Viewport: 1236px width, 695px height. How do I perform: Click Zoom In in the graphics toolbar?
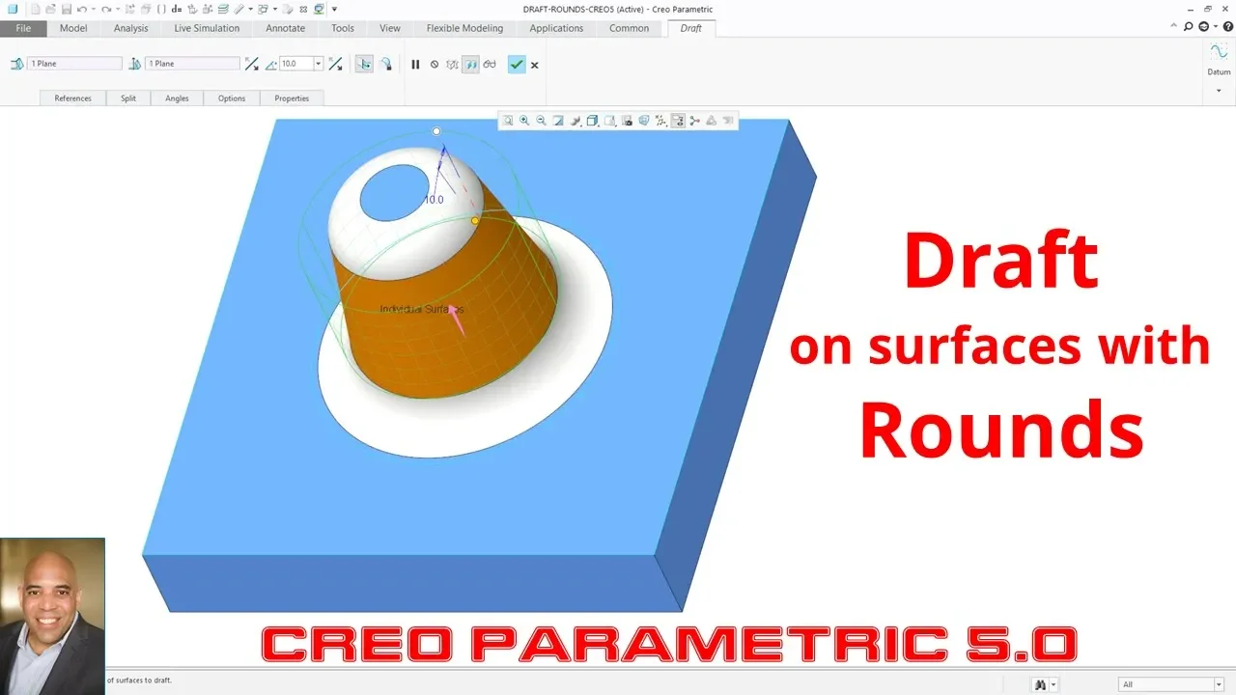point(524,121)
